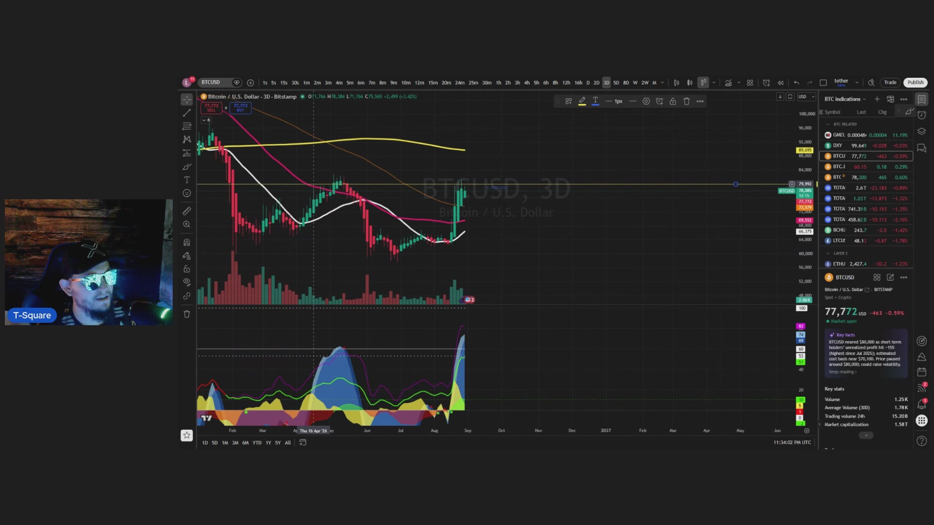Screen dimensions: 934x525
Task: Undo the last chart action
Action: pyautogui.click(x=796, y=83)
